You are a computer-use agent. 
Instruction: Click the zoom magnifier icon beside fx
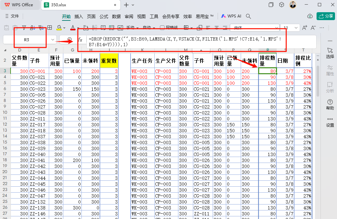click(x=70, y=40)
